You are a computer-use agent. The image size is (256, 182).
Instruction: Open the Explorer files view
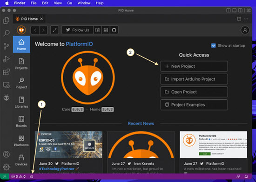click(7, 20)
